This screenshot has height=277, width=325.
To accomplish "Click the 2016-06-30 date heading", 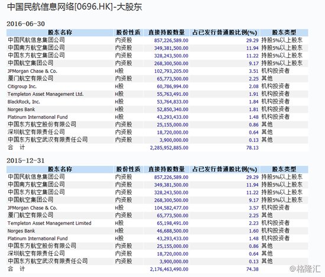I will (25, 24).
